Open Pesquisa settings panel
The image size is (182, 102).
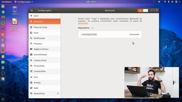44,44
